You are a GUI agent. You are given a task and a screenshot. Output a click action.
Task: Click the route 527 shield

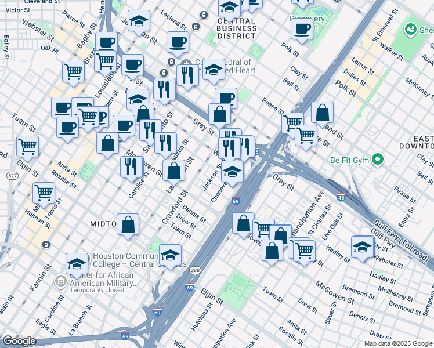[x=13, y=176]
